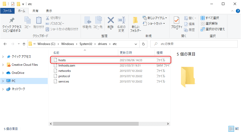Open the File (ファイル) tab
Image resolution: width=241 pixels, height=132 pixels.
[x=7, y=11]
